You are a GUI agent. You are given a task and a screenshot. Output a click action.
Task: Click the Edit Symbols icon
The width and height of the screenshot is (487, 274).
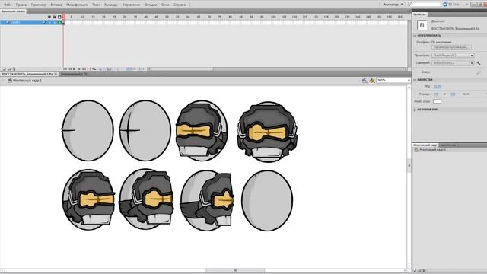(372, 81)
